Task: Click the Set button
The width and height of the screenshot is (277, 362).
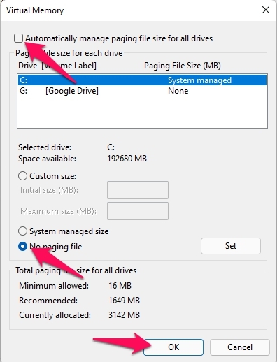Action: (x=231, y=246)
